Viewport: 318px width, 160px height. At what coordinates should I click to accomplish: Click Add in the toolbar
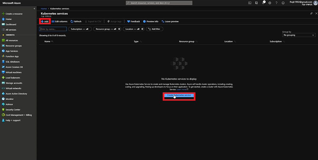pos(45,21)
